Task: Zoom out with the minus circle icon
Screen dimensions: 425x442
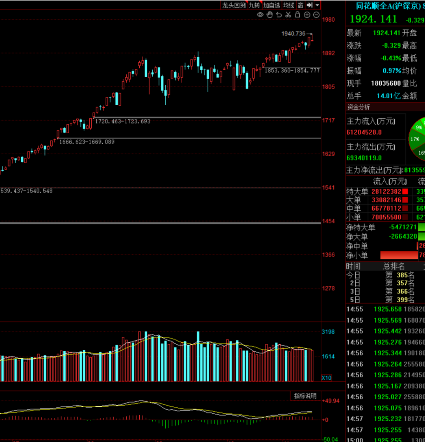Action: (x=316, y=15)
